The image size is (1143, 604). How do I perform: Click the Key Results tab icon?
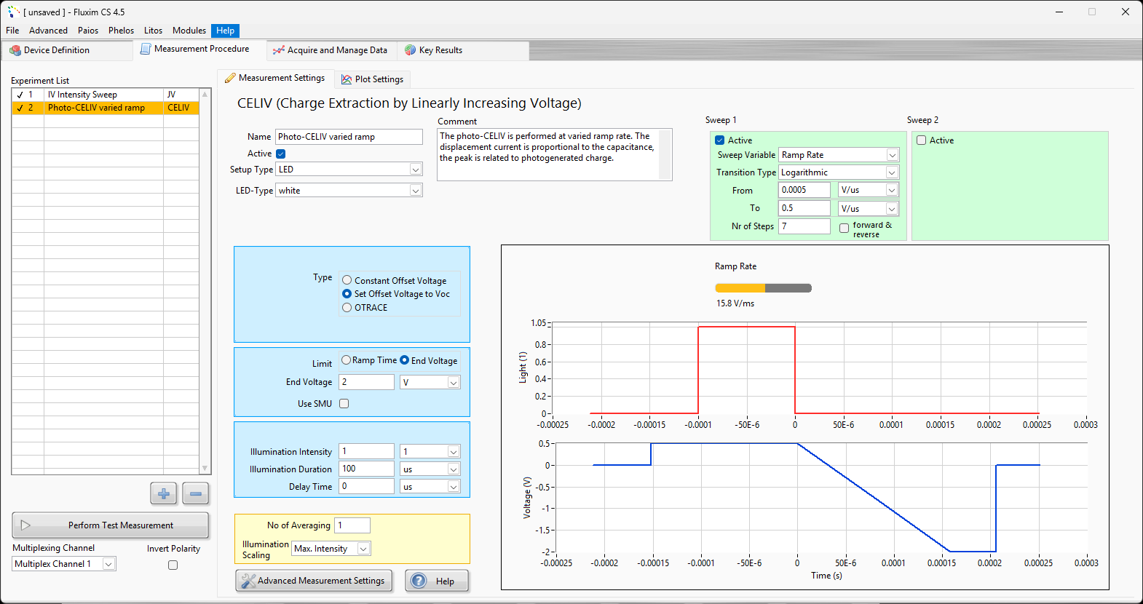click(411, 50)
